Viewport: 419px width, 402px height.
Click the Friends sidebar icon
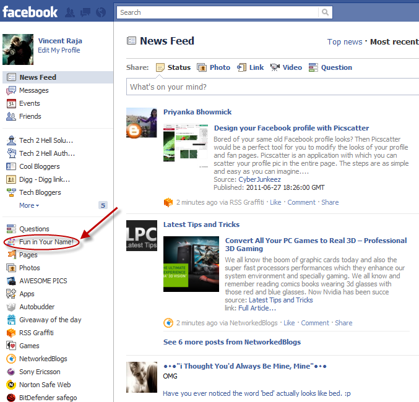point(11,116)
